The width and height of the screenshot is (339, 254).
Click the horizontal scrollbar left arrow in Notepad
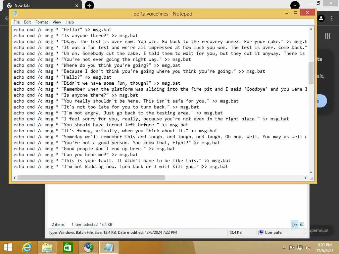(15, 178)
